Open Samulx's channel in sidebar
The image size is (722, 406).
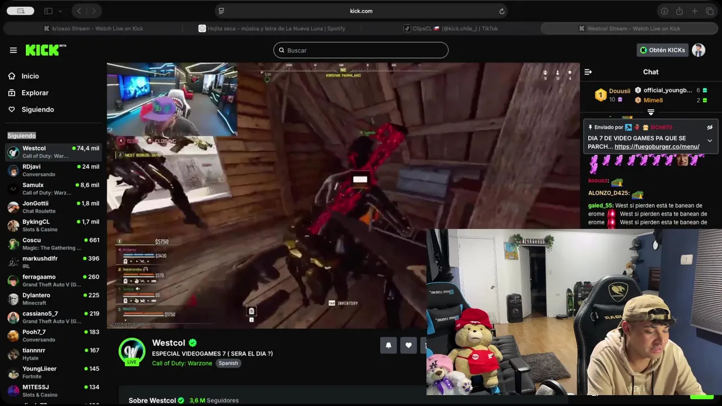[54, 189]
